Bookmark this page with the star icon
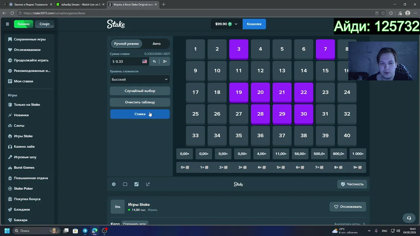Image resolution: width=420 pixels, height=236 pixels. (x=383, y=13)
